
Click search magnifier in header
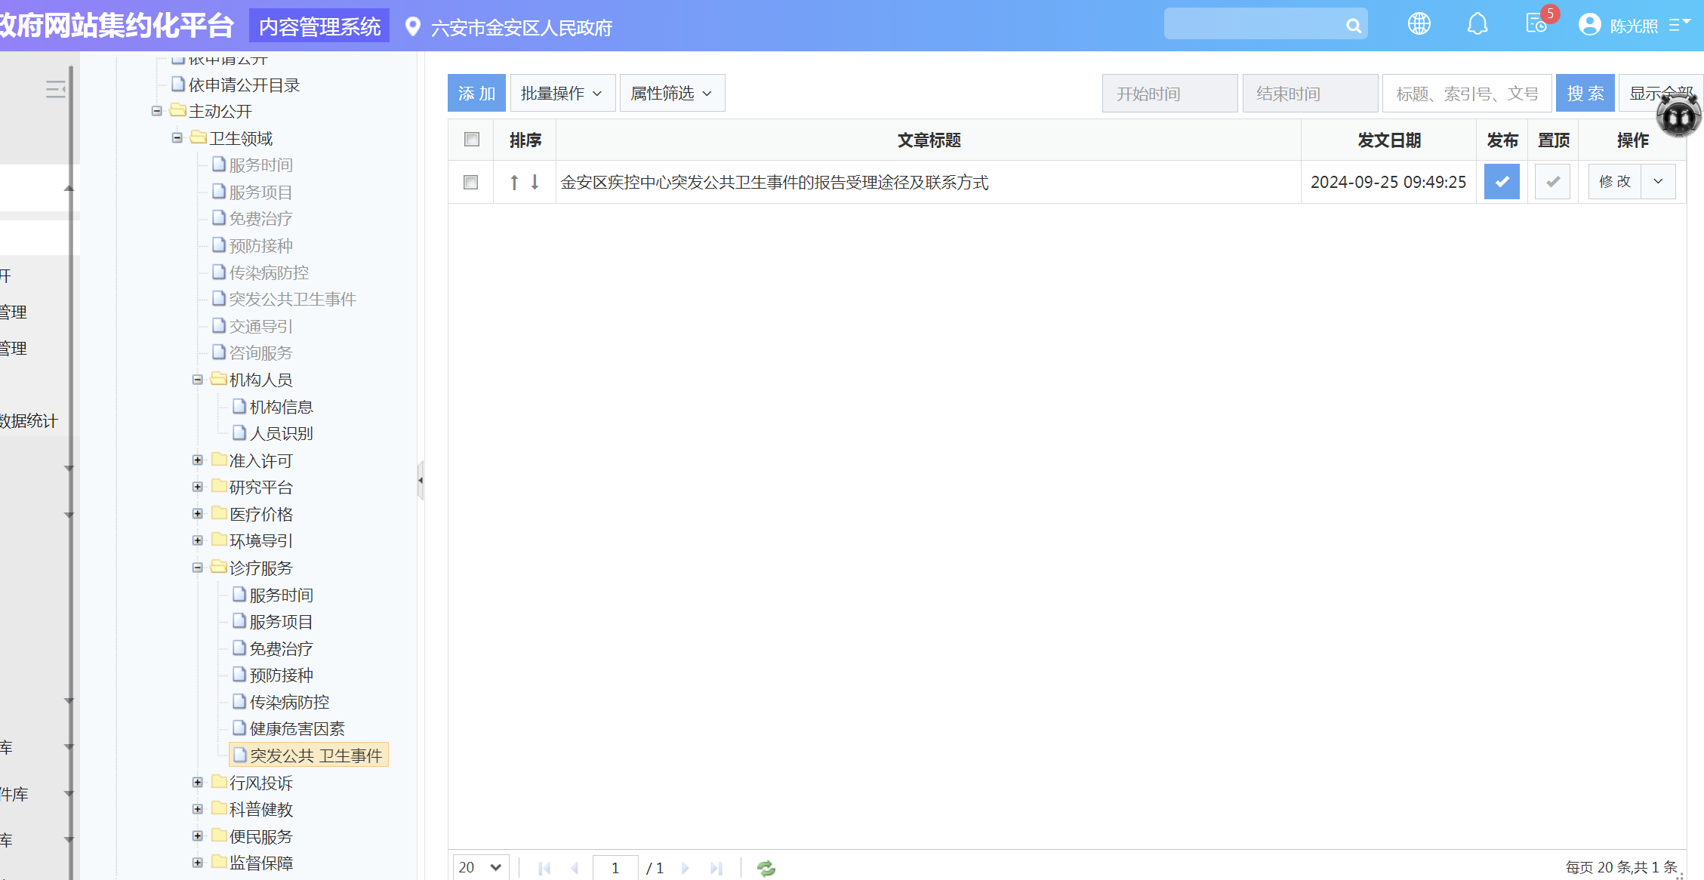(x=1353, y=26)
